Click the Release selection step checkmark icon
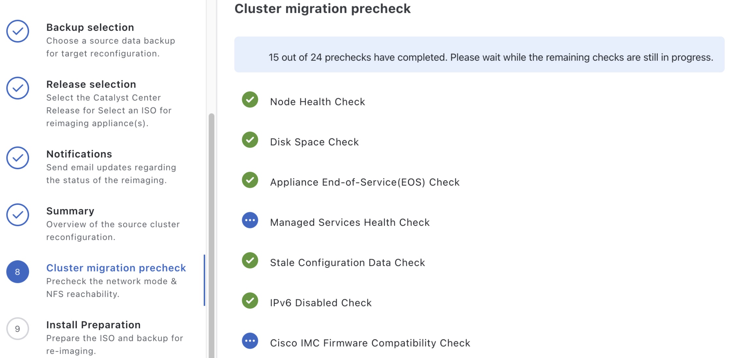Viewport: 729px width, 358px height. click(18, 88)
